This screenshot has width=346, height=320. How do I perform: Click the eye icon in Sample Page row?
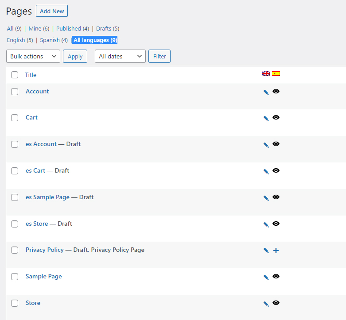(x=276, y=276)
